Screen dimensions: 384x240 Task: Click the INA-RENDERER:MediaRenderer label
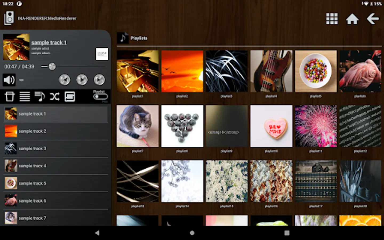[47, 18]
